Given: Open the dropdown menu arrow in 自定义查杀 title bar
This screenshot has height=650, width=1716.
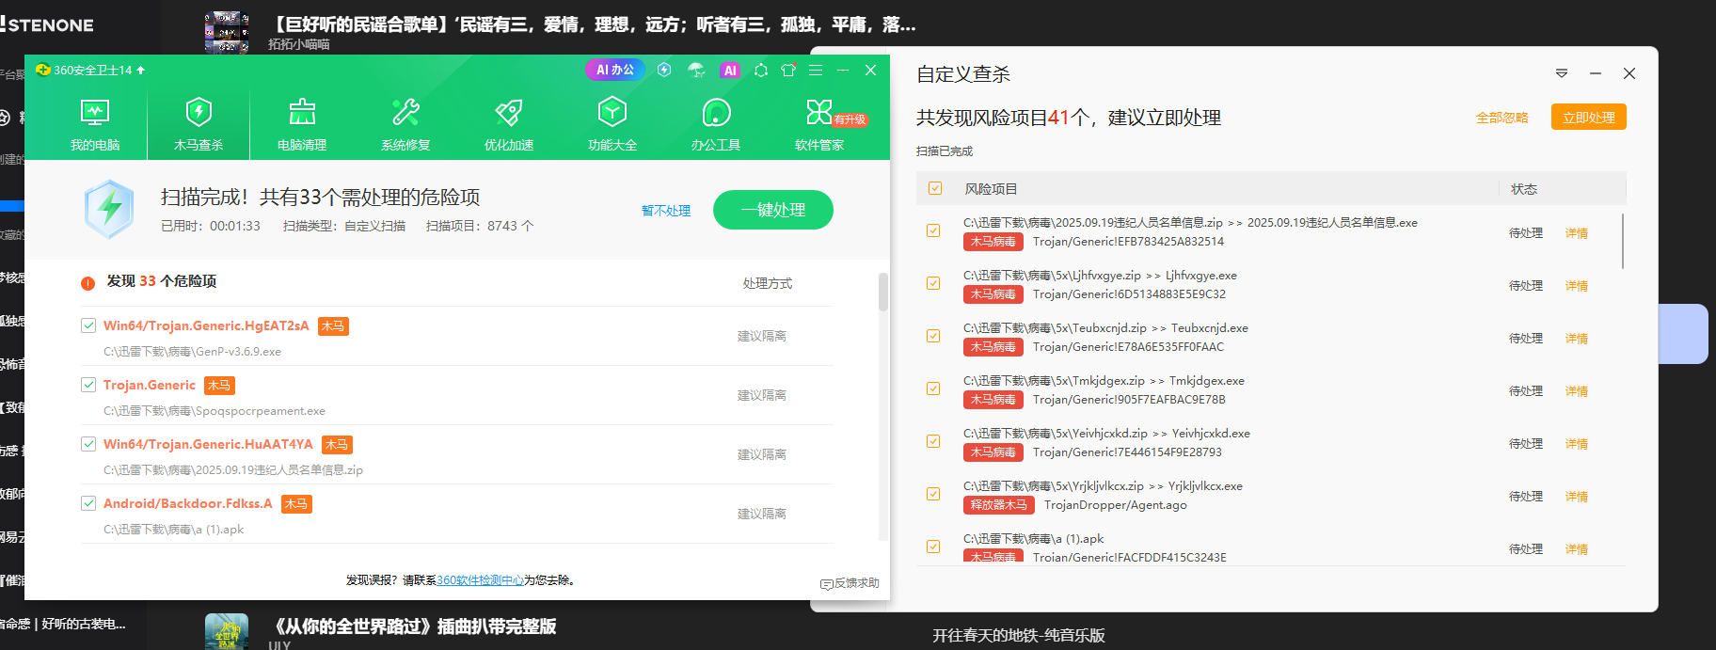Looking at the screenshot, I should (x=1562, y=73).
